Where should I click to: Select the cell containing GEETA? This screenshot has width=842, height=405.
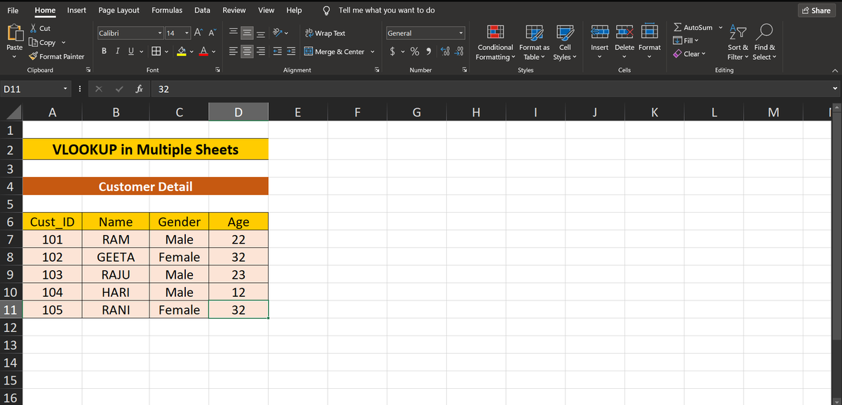pos(116,257)
